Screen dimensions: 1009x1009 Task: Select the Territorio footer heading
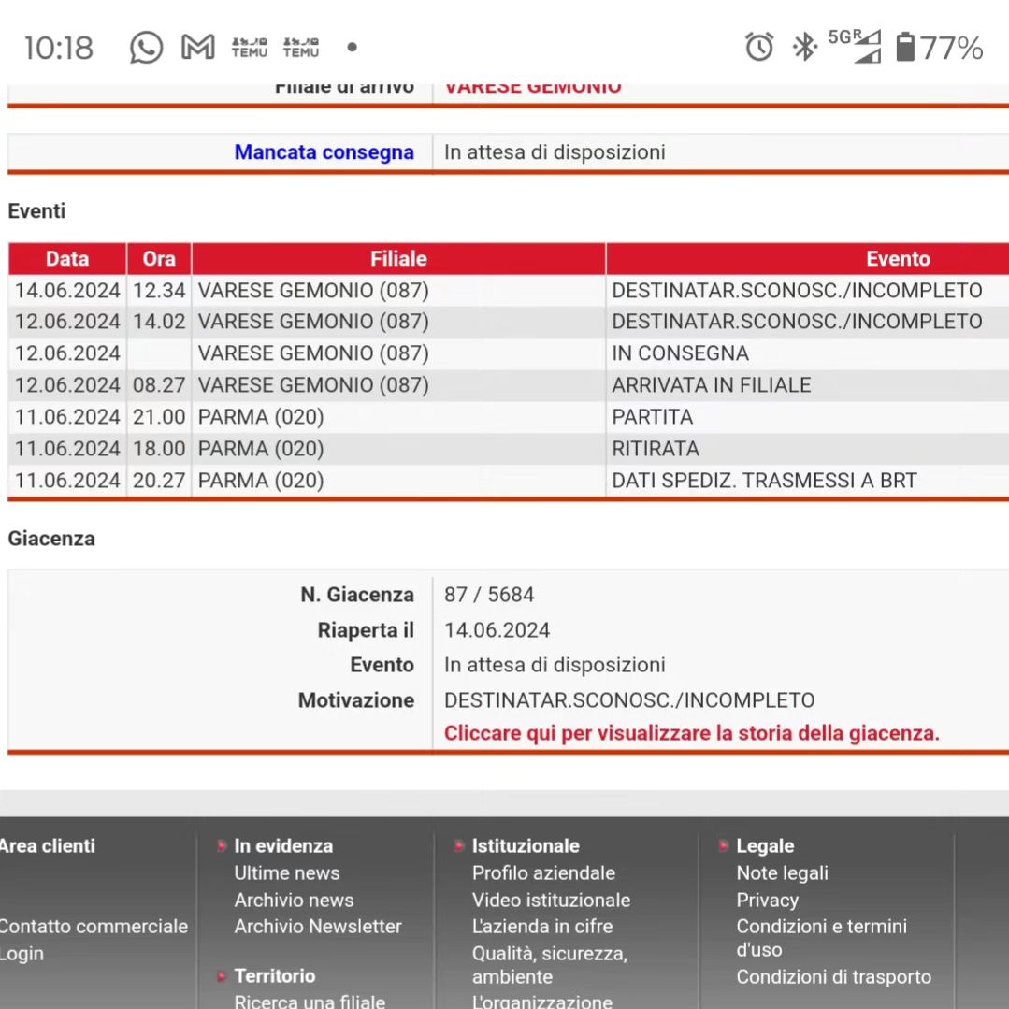275,976
